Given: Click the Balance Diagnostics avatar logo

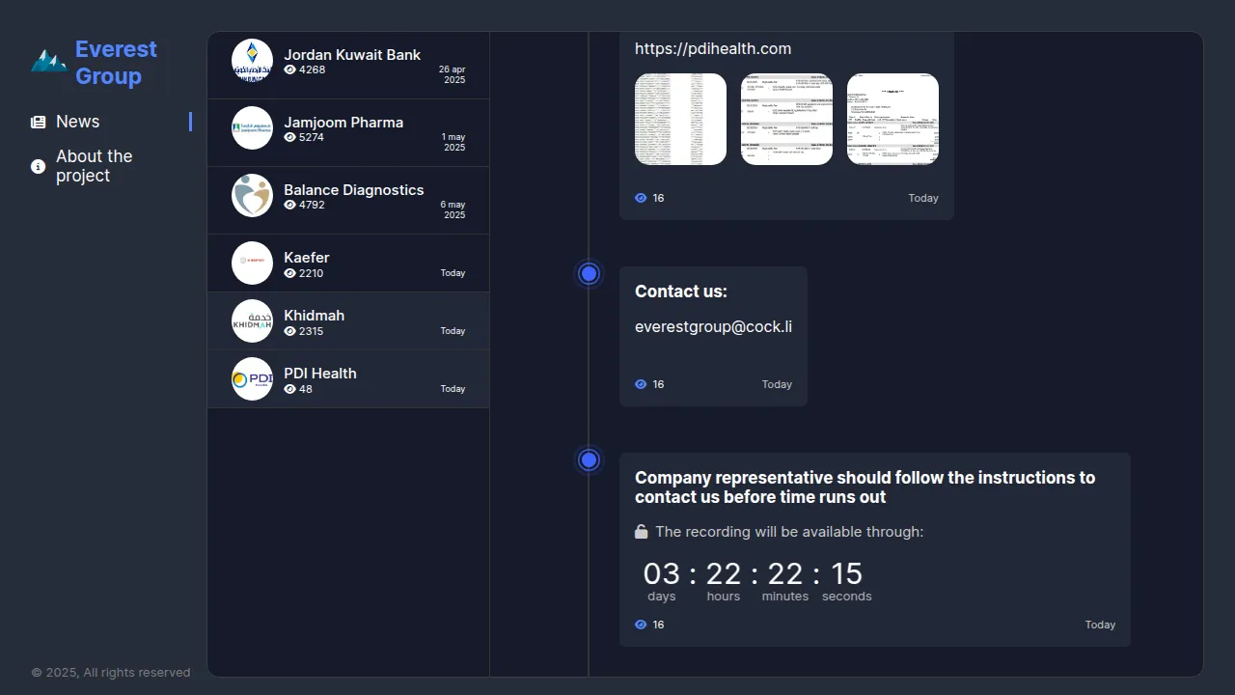Looking at the screenshot, I should coord(253,195).
